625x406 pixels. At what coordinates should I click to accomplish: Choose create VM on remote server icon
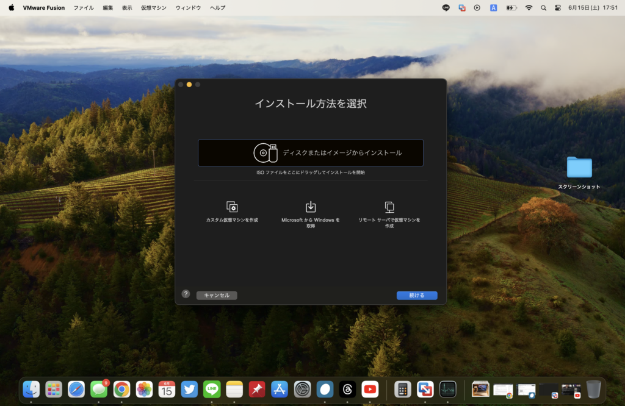click(389, 207)
